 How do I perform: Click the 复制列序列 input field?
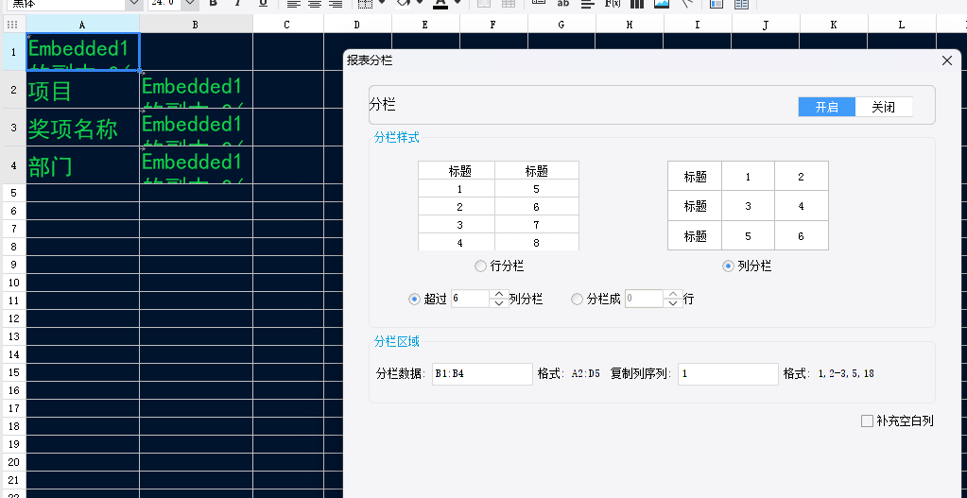[x=729, y=374]
